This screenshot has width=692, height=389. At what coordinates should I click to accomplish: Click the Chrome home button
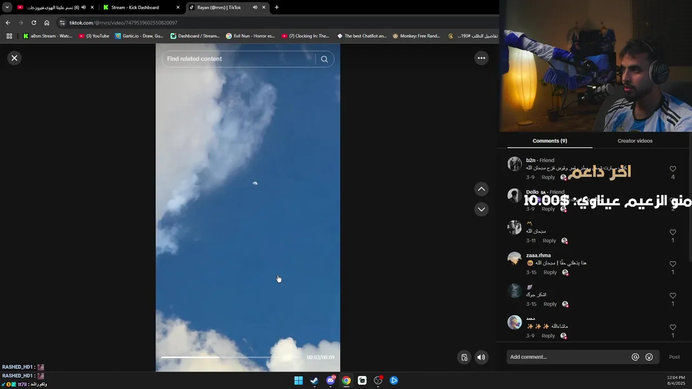(x=46, y=23)
